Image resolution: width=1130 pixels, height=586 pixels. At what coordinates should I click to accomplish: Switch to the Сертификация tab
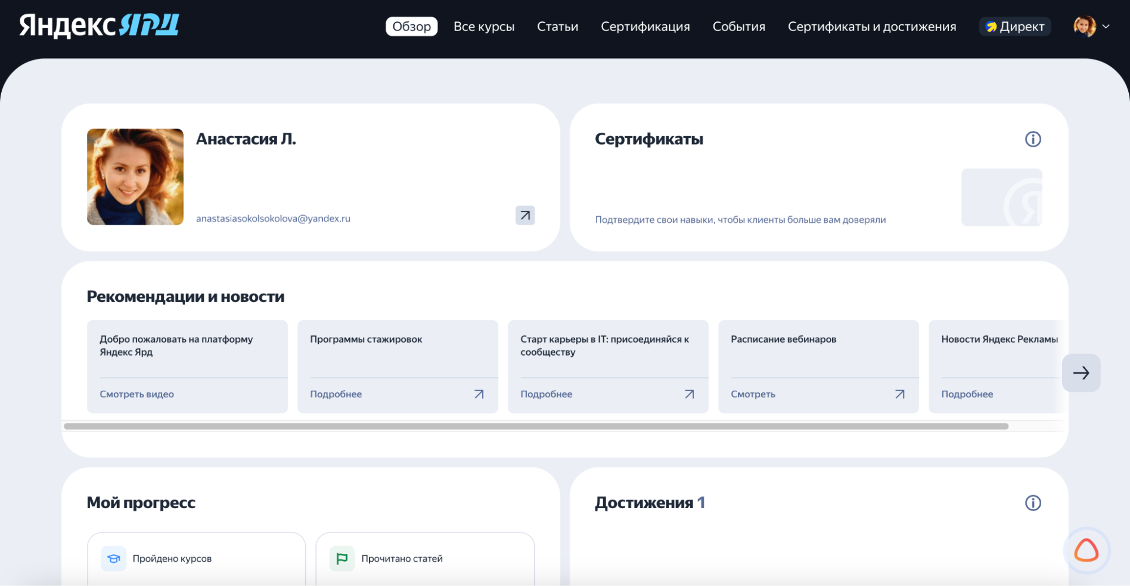pyautogui.click(x=645, y=27)
